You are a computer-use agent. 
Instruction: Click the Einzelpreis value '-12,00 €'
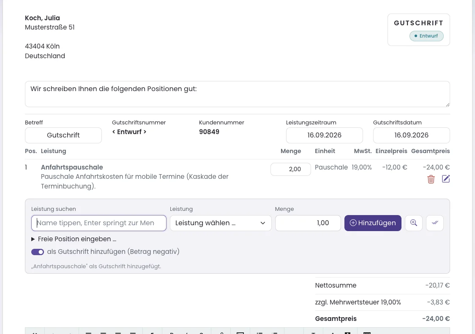click(394, 167)
